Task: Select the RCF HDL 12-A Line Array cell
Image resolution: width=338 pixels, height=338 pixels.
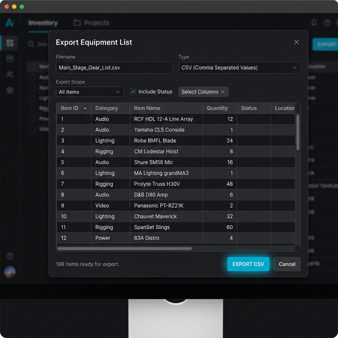Action: (x=166, y=119)
